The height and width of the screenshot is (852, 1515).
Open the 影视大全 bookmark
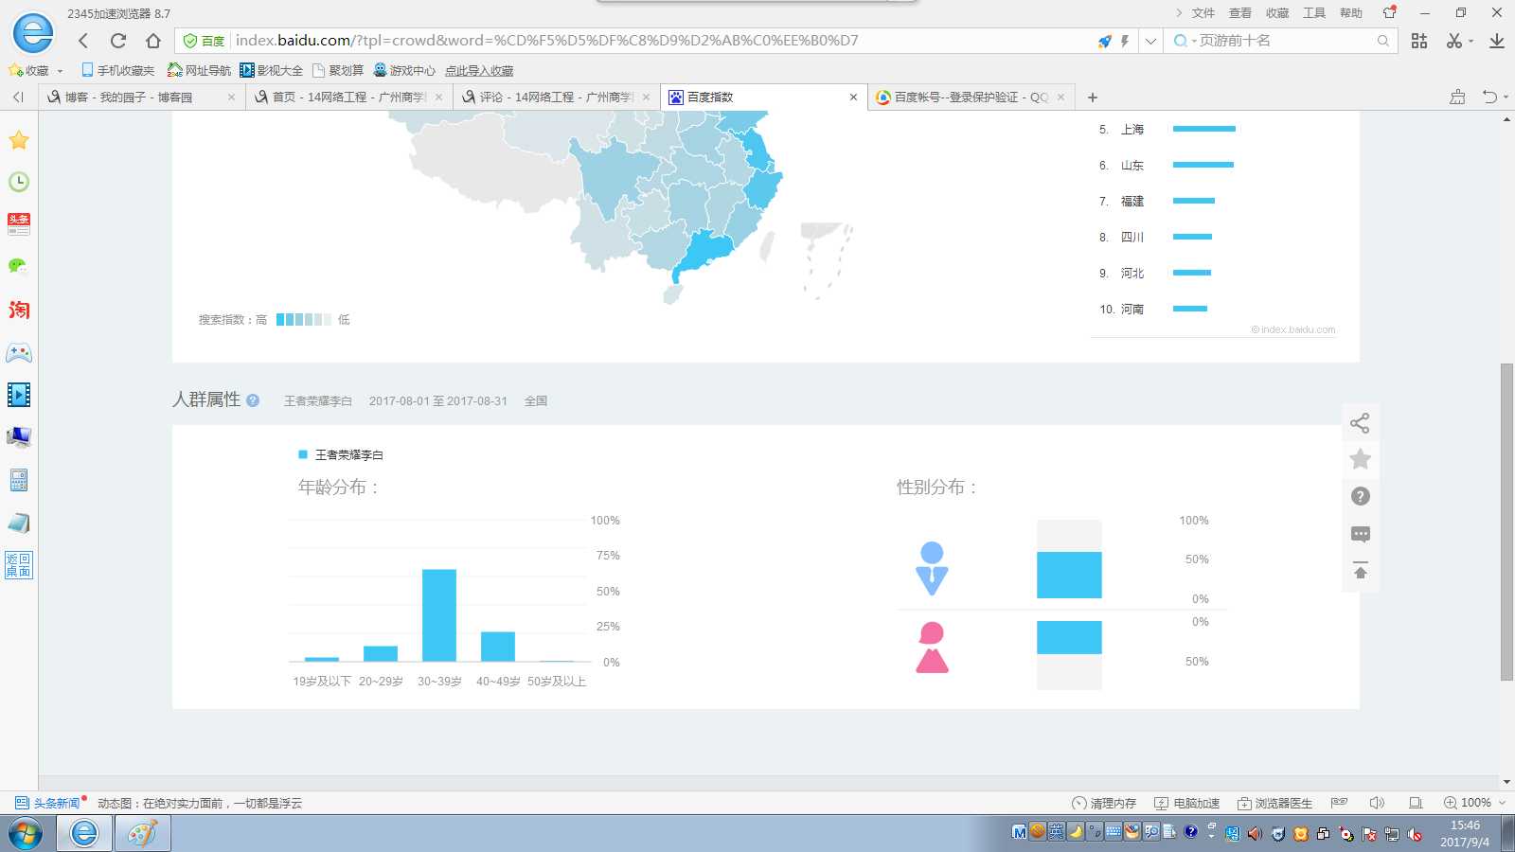click(x=272, y=70)
